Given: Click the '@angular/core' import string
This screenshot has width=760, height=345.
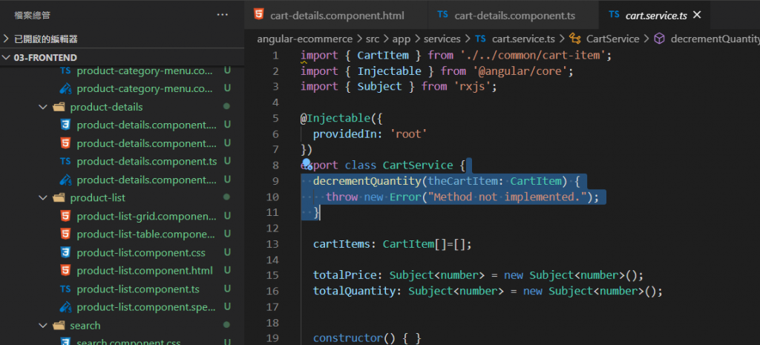Looking at the screenshot, I should pos(520,71).
